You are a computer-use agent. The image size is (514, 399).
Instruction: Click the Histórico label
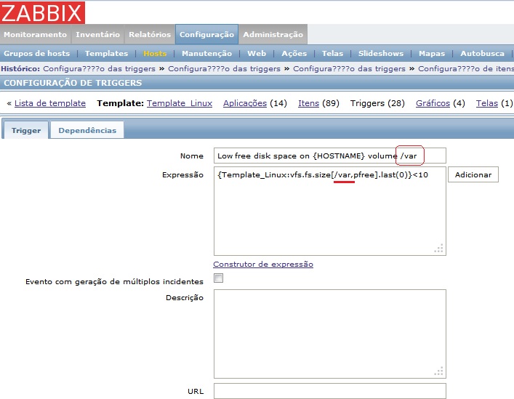[x=20, y=69]
